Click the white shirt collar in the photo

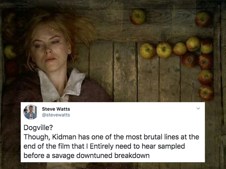pos(61,86)
